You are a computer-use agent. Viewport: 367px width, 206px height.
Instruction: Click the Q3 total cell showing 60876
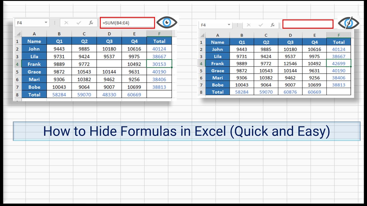pyautogui.click(x=290, y=92)
